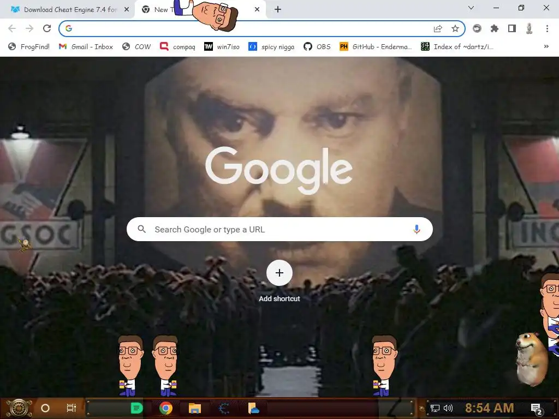Open the green notes app in taskbar

coord(136,408)
